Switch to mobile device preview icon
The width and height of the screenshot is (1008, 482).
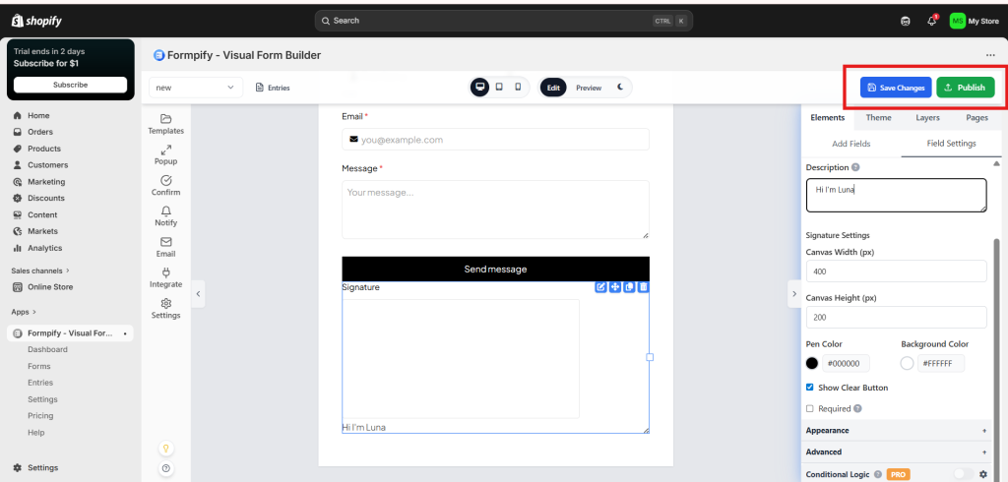[518, 88]
